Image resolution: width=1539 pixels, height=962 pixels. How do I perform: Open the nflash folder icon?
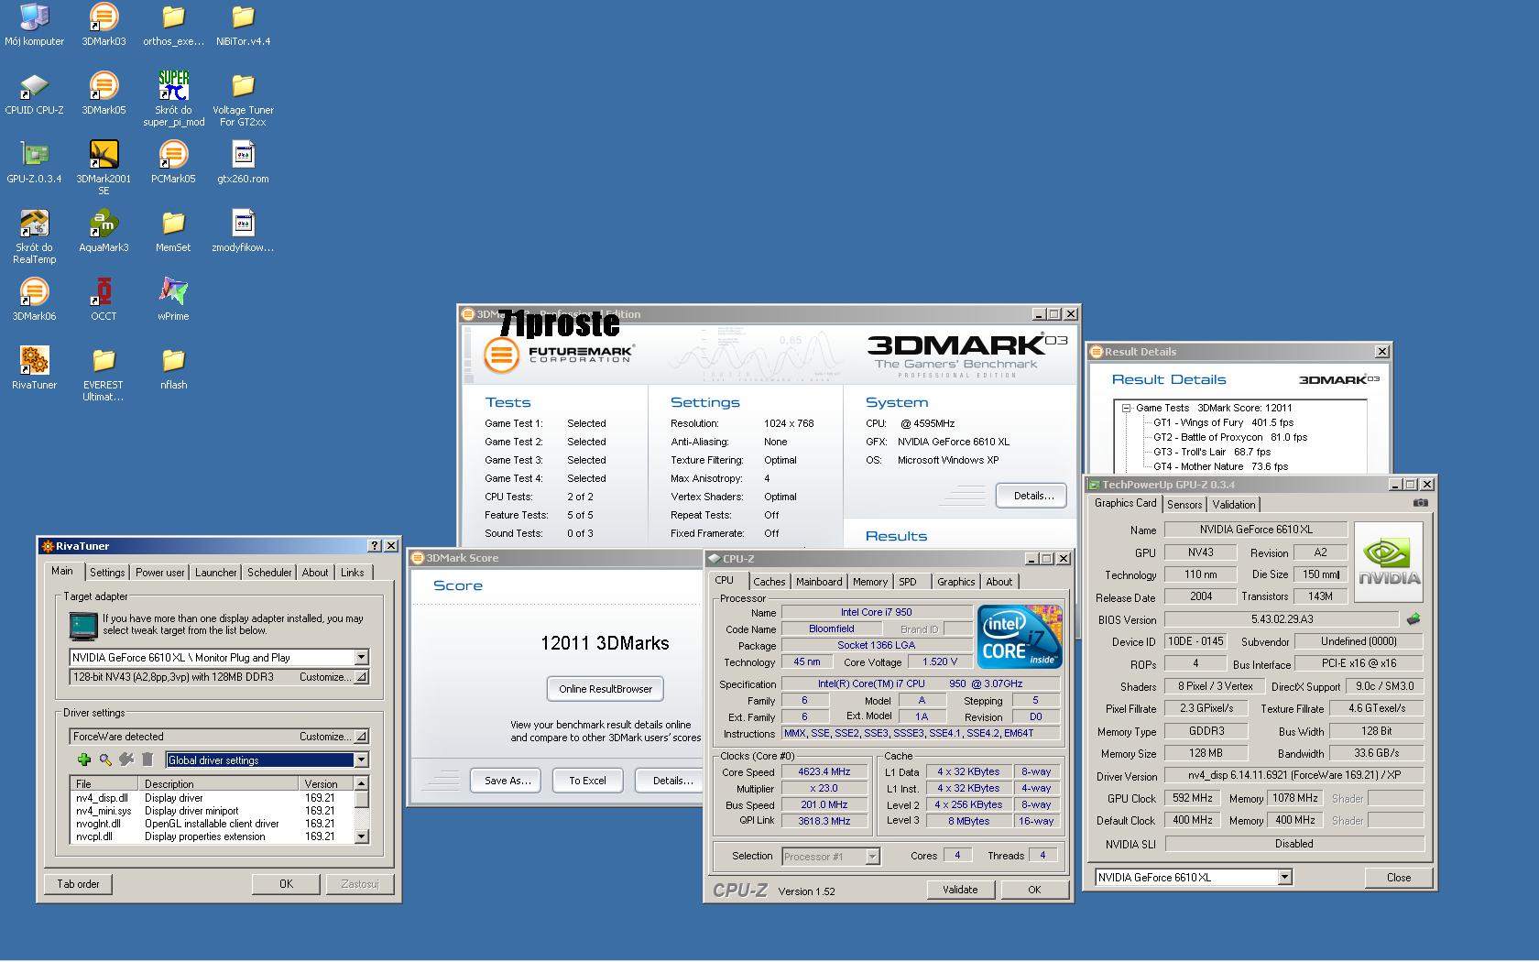[x=173, y=368]
